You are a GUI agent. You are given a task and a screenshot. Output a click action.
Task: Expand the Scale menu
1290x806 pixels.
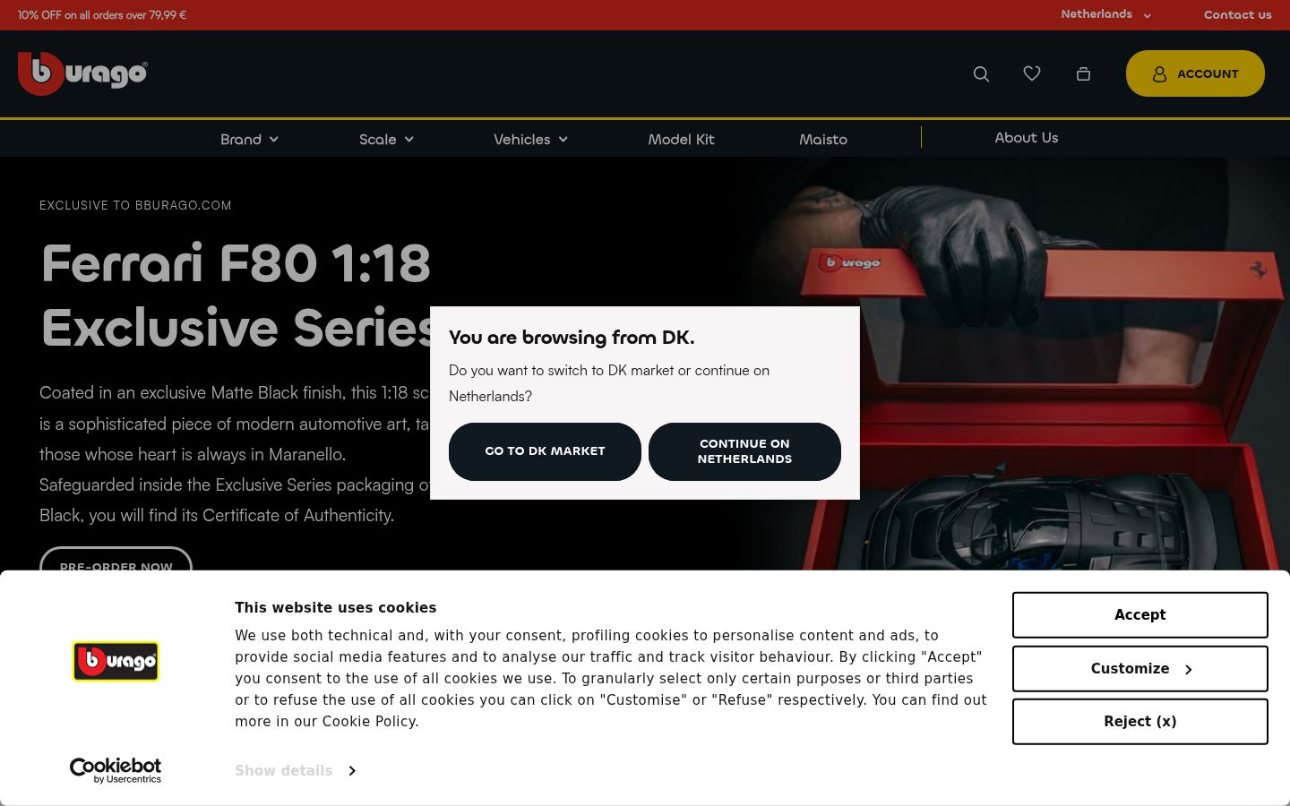tap(386, 140)
